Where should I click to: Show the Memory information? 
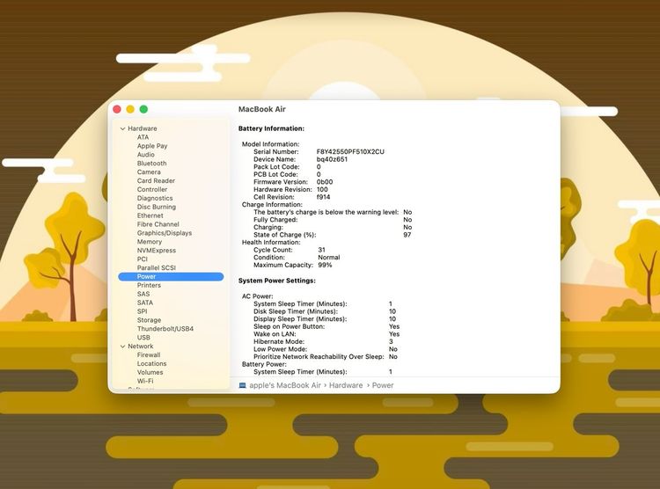149,242
